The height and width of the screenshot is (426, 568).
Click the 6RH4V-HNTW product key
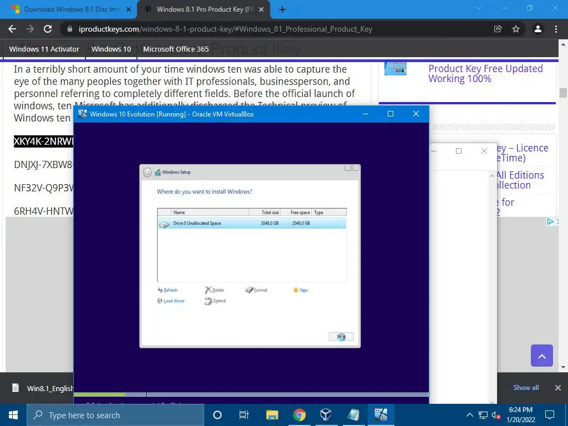[x=43, y=211]
